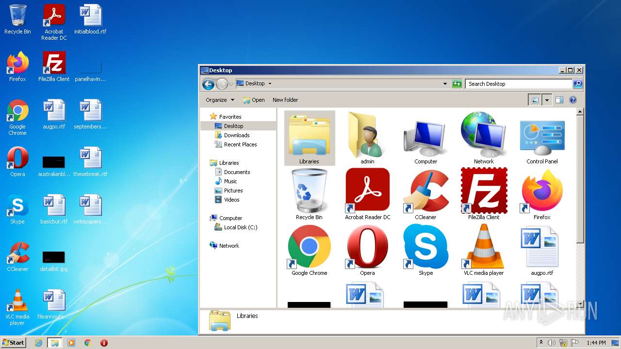This screenshot has height=349, width=621.
Task: Change view with the views button
Action: tap(535, 100)
